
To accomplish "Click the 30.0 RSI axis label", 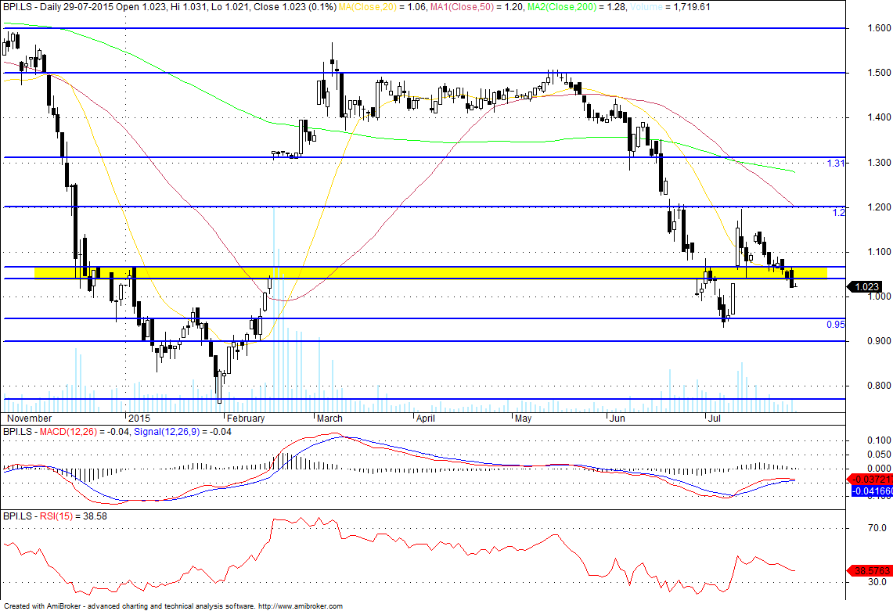I will pyautogui.click(x=877, y=582).
